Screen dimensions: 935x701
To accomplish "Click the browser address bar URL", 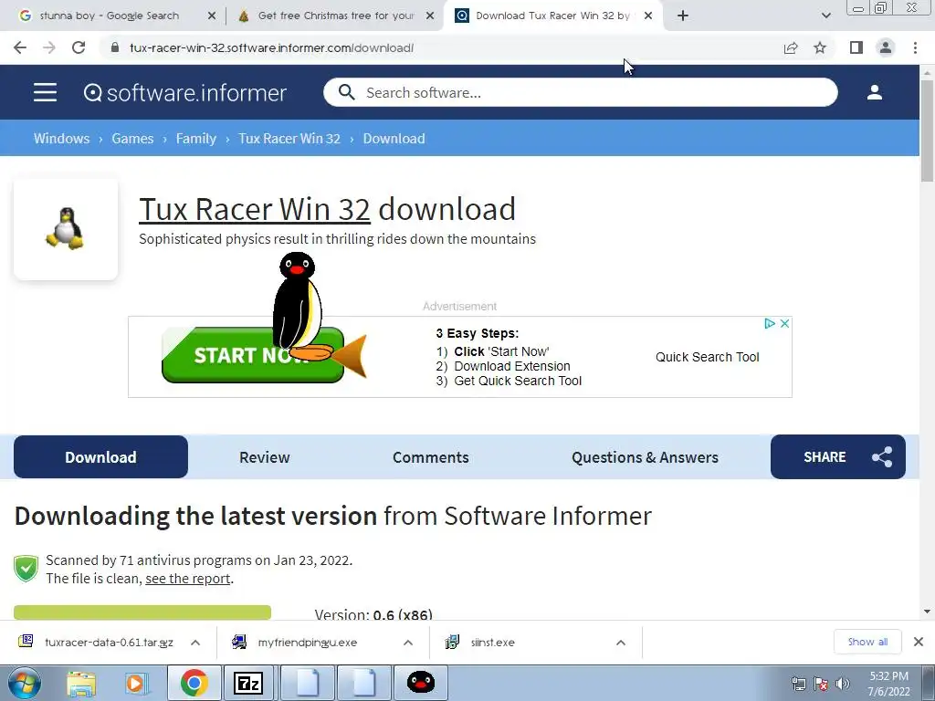I will (x=271, y=47).
